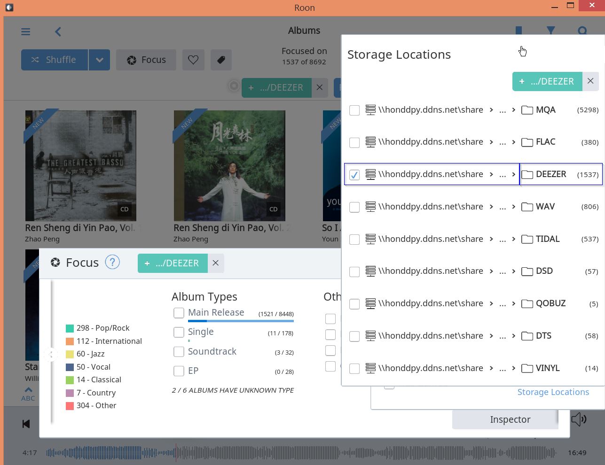Open Ren Sheng di Yin Pao Vol. 1 cover
This screenshot has height=465, width=605.
81,166
